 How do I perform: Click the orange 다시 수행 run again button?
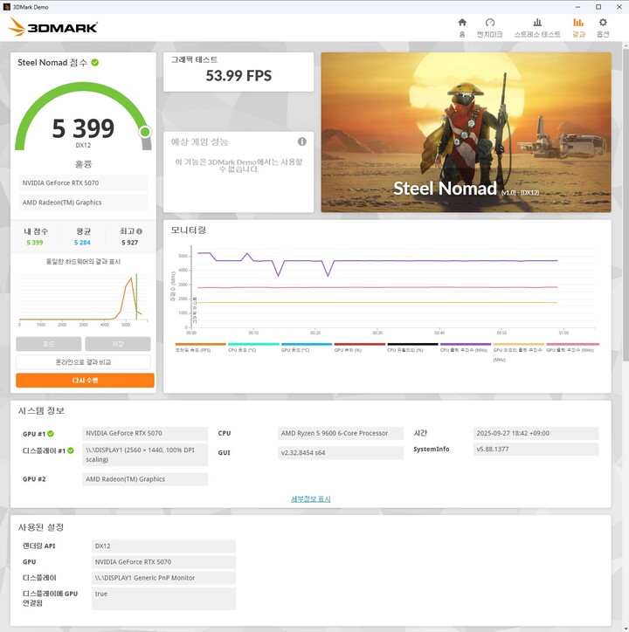pyautogui.click(x=85, y=381)
